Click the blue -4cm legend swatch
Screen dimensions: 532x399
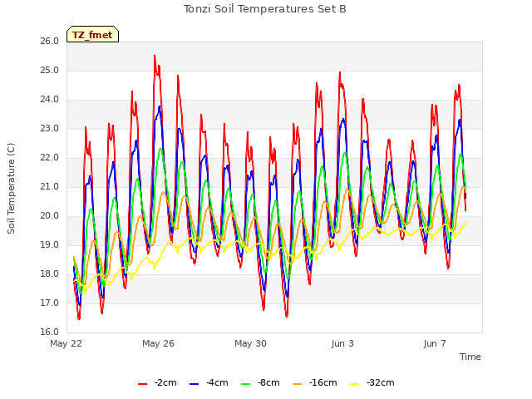(194, 384)
